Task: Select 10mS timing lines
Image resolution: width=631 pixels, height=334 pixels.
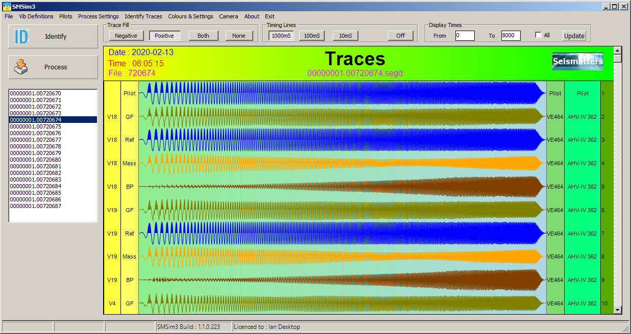Action: pos(346,36)
